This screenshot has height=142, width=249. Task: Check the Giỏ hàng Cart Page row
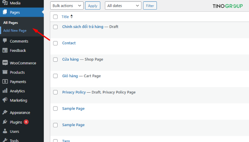pos(55,76)
